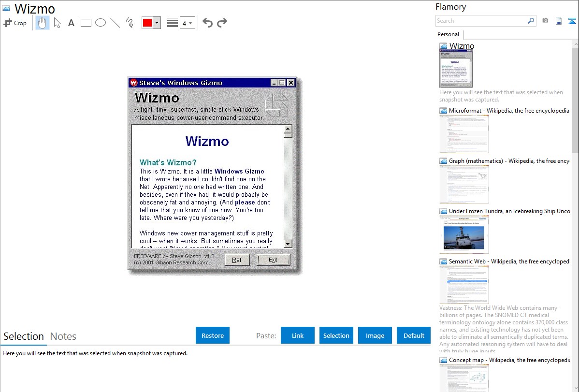Click the Paste Image button
This screenshot has width=579, height=392.
pyautogui.click(x=375, y=335)
